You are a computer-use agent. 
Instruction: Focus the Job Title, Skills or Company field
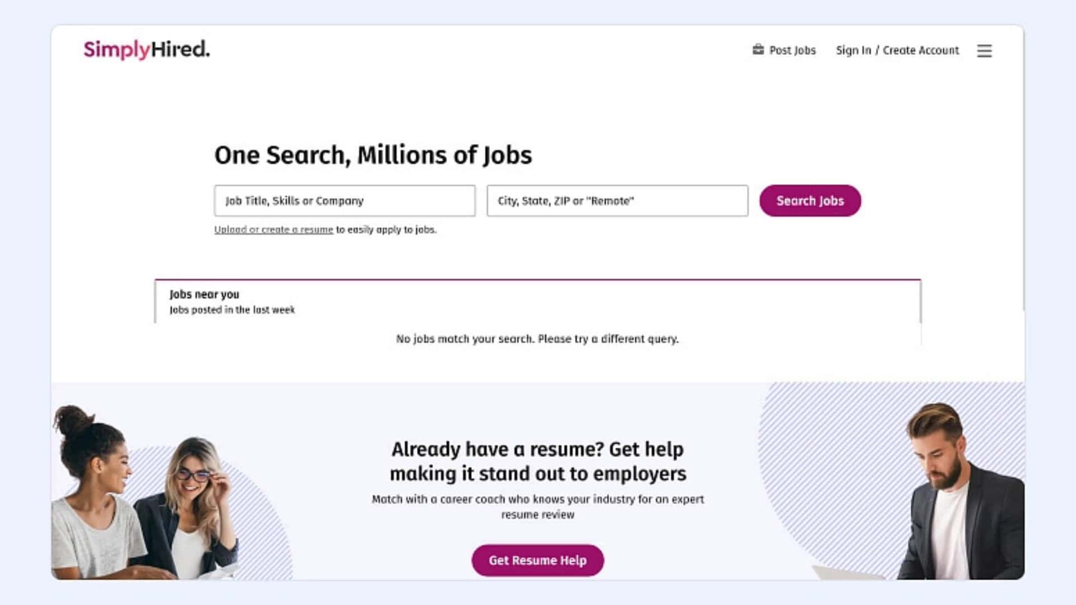click(x=344, y=201)
